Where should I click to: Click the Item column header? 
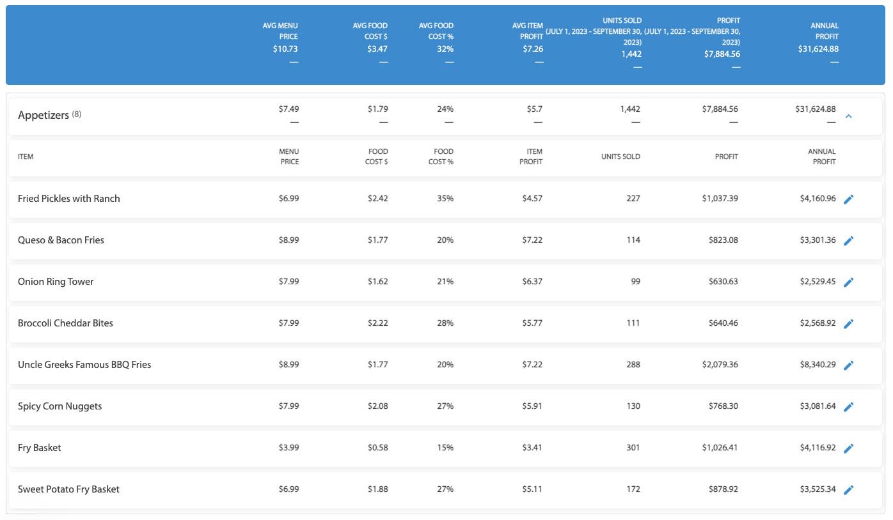(26, 157)
